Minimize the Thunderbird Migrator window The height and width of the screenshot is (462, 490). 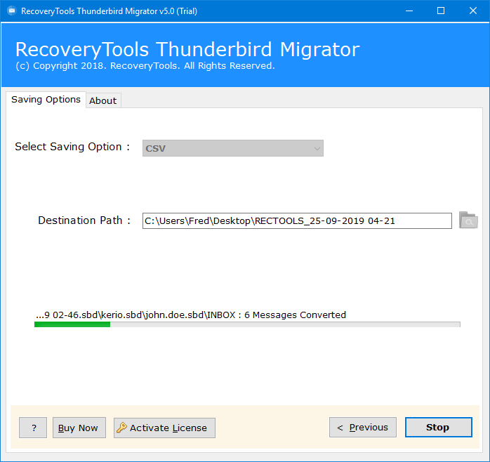[409, 11]
